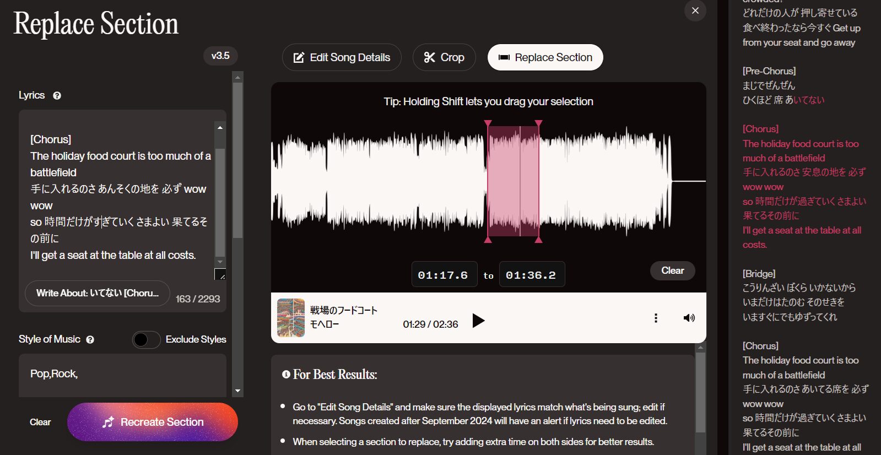
Task: Mute audio with the speaker volume icon
Action: [x=689, y=318]
